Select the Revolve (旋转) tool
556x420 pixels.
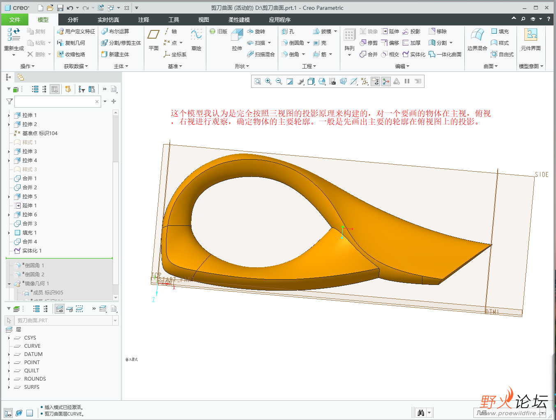pos(256,31)
